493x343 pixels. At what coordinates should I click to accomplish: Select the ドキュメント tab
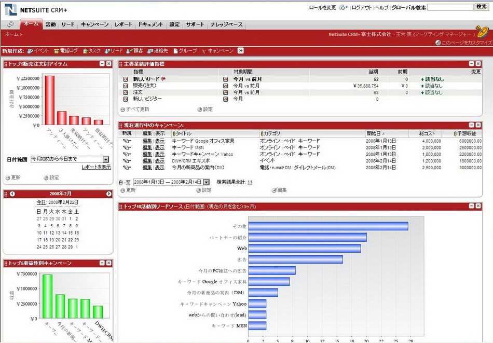pos(150,24)
